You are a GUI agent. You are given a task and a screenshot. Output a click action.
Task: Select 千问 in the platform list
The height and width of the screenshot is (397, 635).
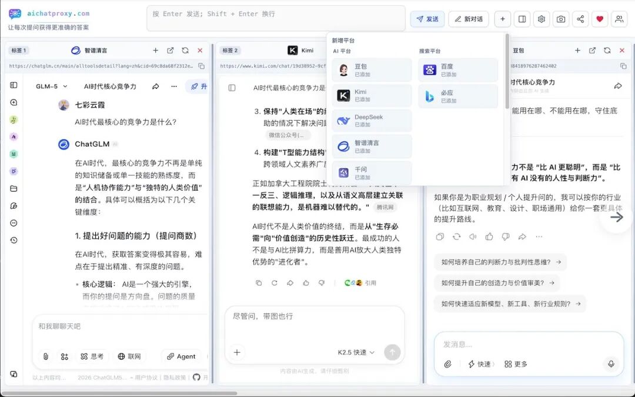click(372, 173)
